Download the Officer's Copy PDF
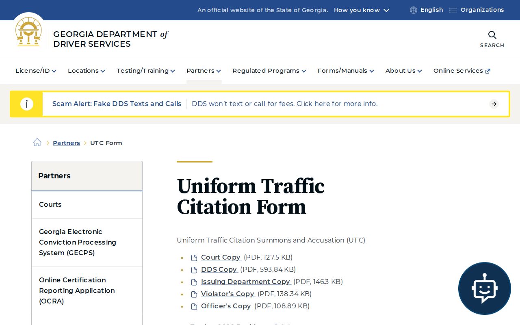This screenshot has height=325, width=520. pos(226,306)
